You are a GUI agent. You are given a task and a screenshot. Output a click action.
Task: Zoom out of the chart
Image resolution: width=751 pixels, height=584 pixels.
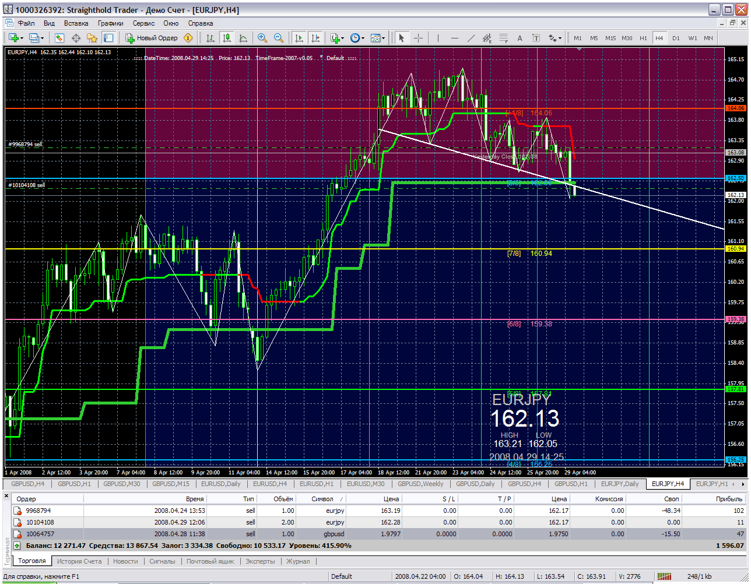click(279, 38)
